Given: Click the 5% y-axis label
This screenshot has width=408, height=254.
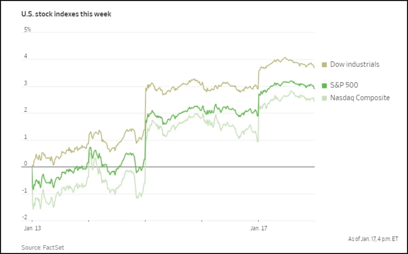Looking at the screenshot, I should coord(28,30).
